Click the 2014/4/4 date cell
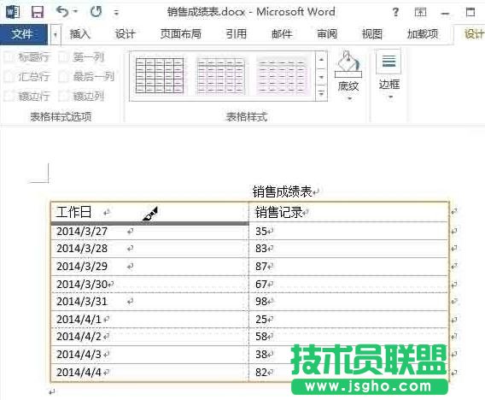The height and width of the screenshot is (400, 485). (149, 373)
